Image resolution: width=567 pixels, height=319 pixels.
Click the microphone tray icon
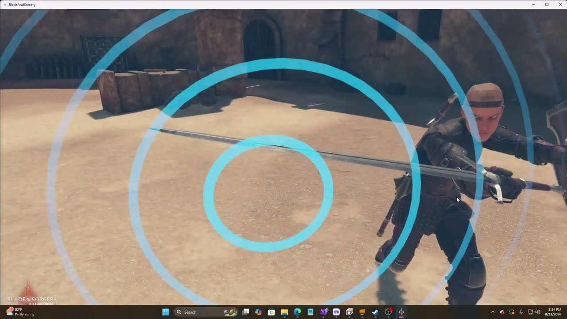coord(521,312)
